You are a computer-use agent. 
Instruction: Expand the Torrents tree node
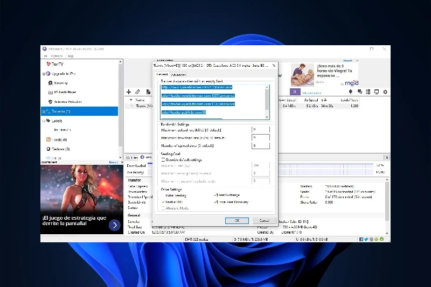click(44, 111)
